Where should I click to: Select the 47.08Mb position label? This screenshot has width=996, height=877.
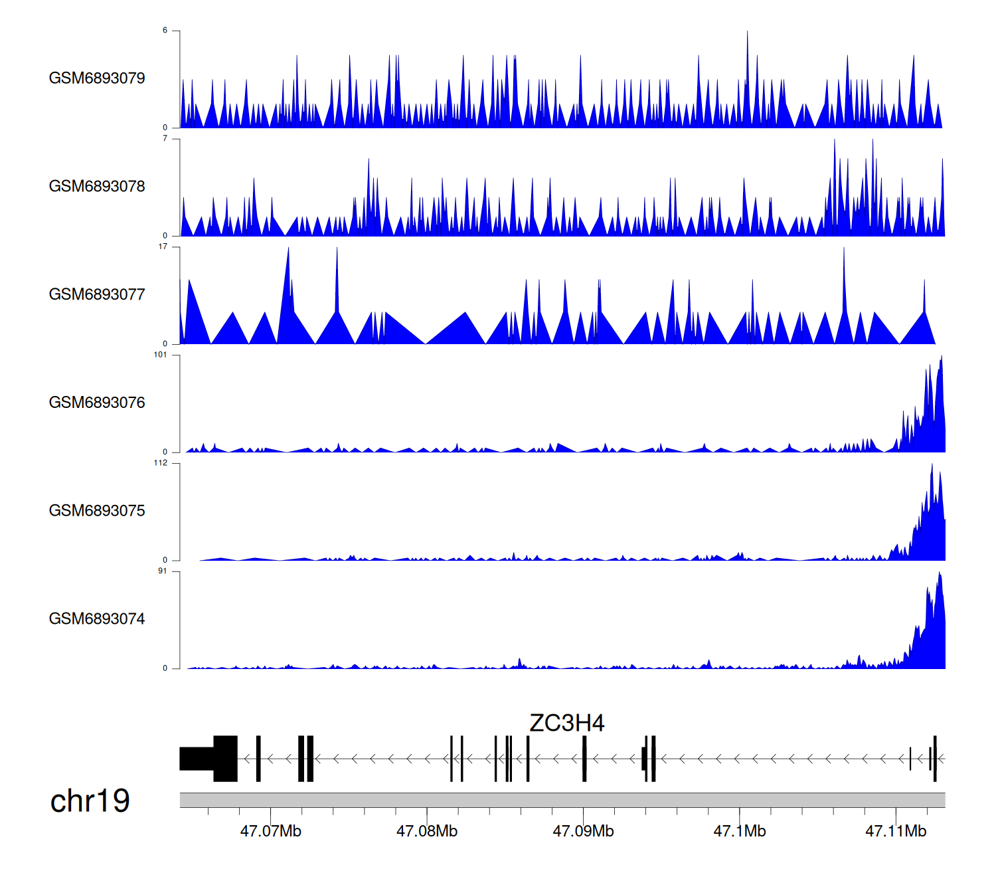tap(427, 831)
